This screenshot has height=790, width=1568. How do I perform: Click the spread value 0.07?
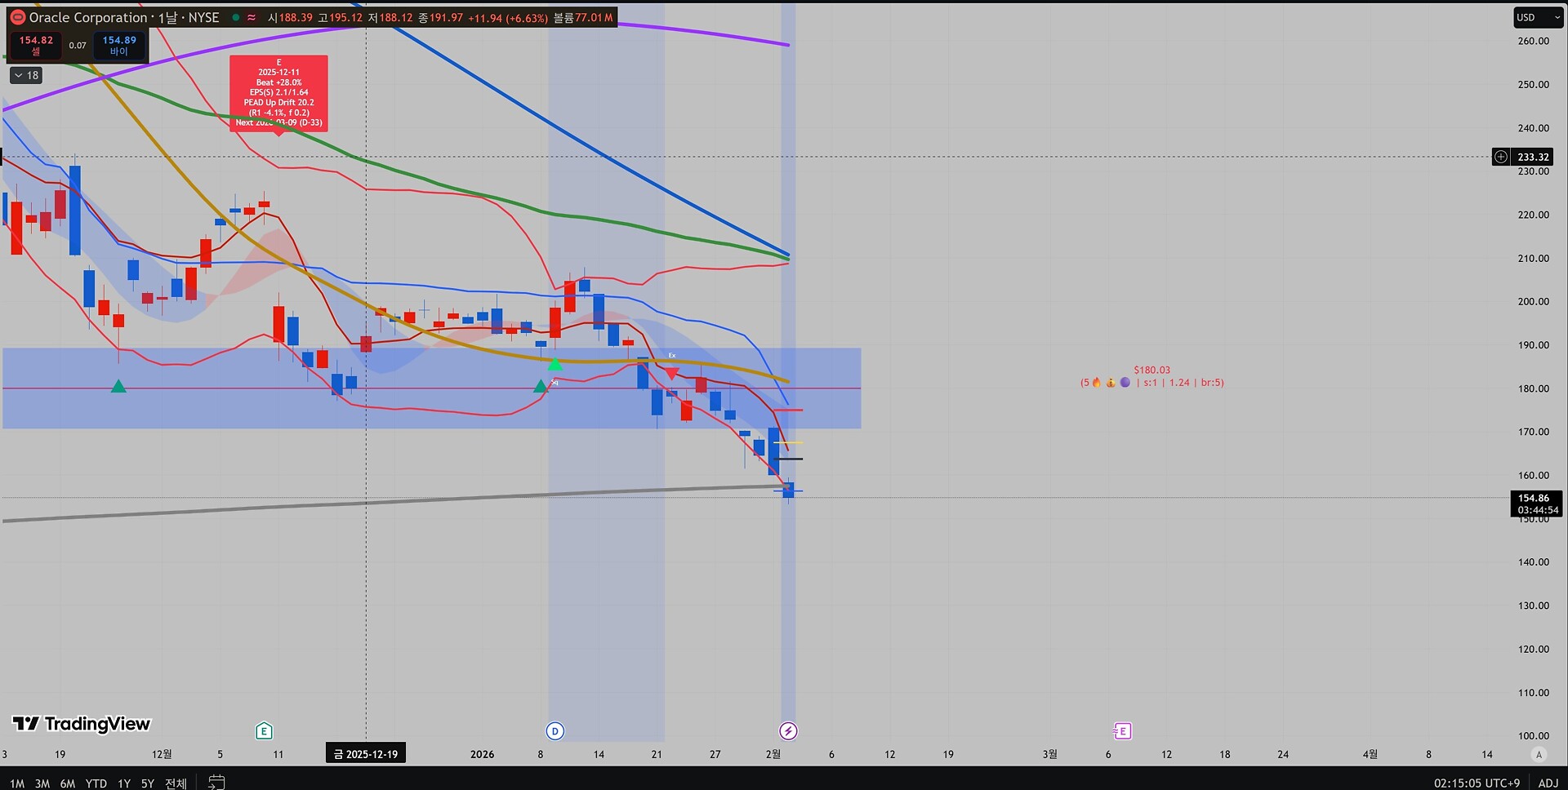tap(78, 46)
